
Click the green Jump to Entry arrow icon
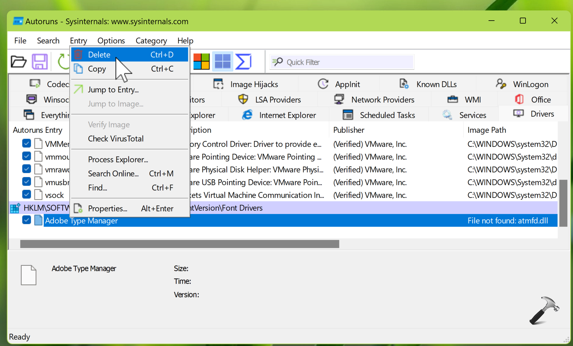78,89
